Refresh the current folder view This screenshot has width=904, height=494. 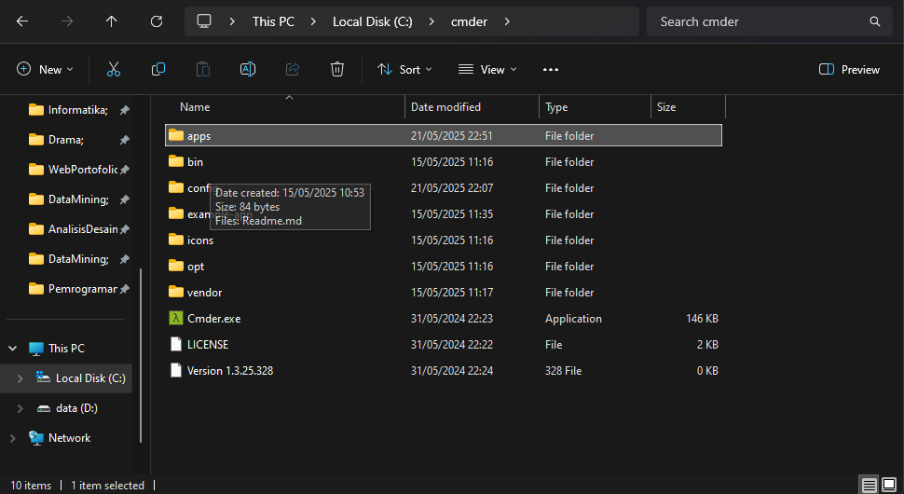[157, 21]
